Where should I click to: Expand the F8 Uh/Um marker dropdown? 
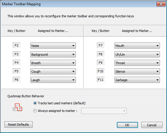137,54
